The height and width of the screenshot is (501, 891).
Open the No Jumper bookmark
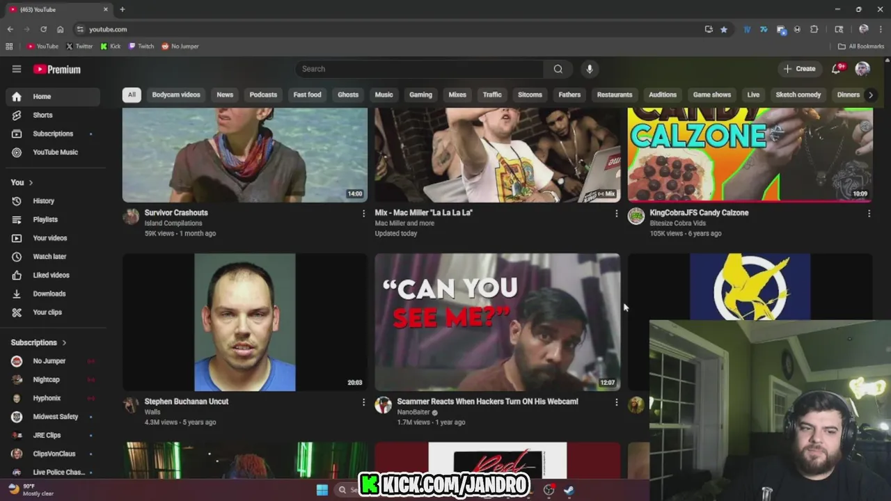pyautogui.click(x=180, y=47)
